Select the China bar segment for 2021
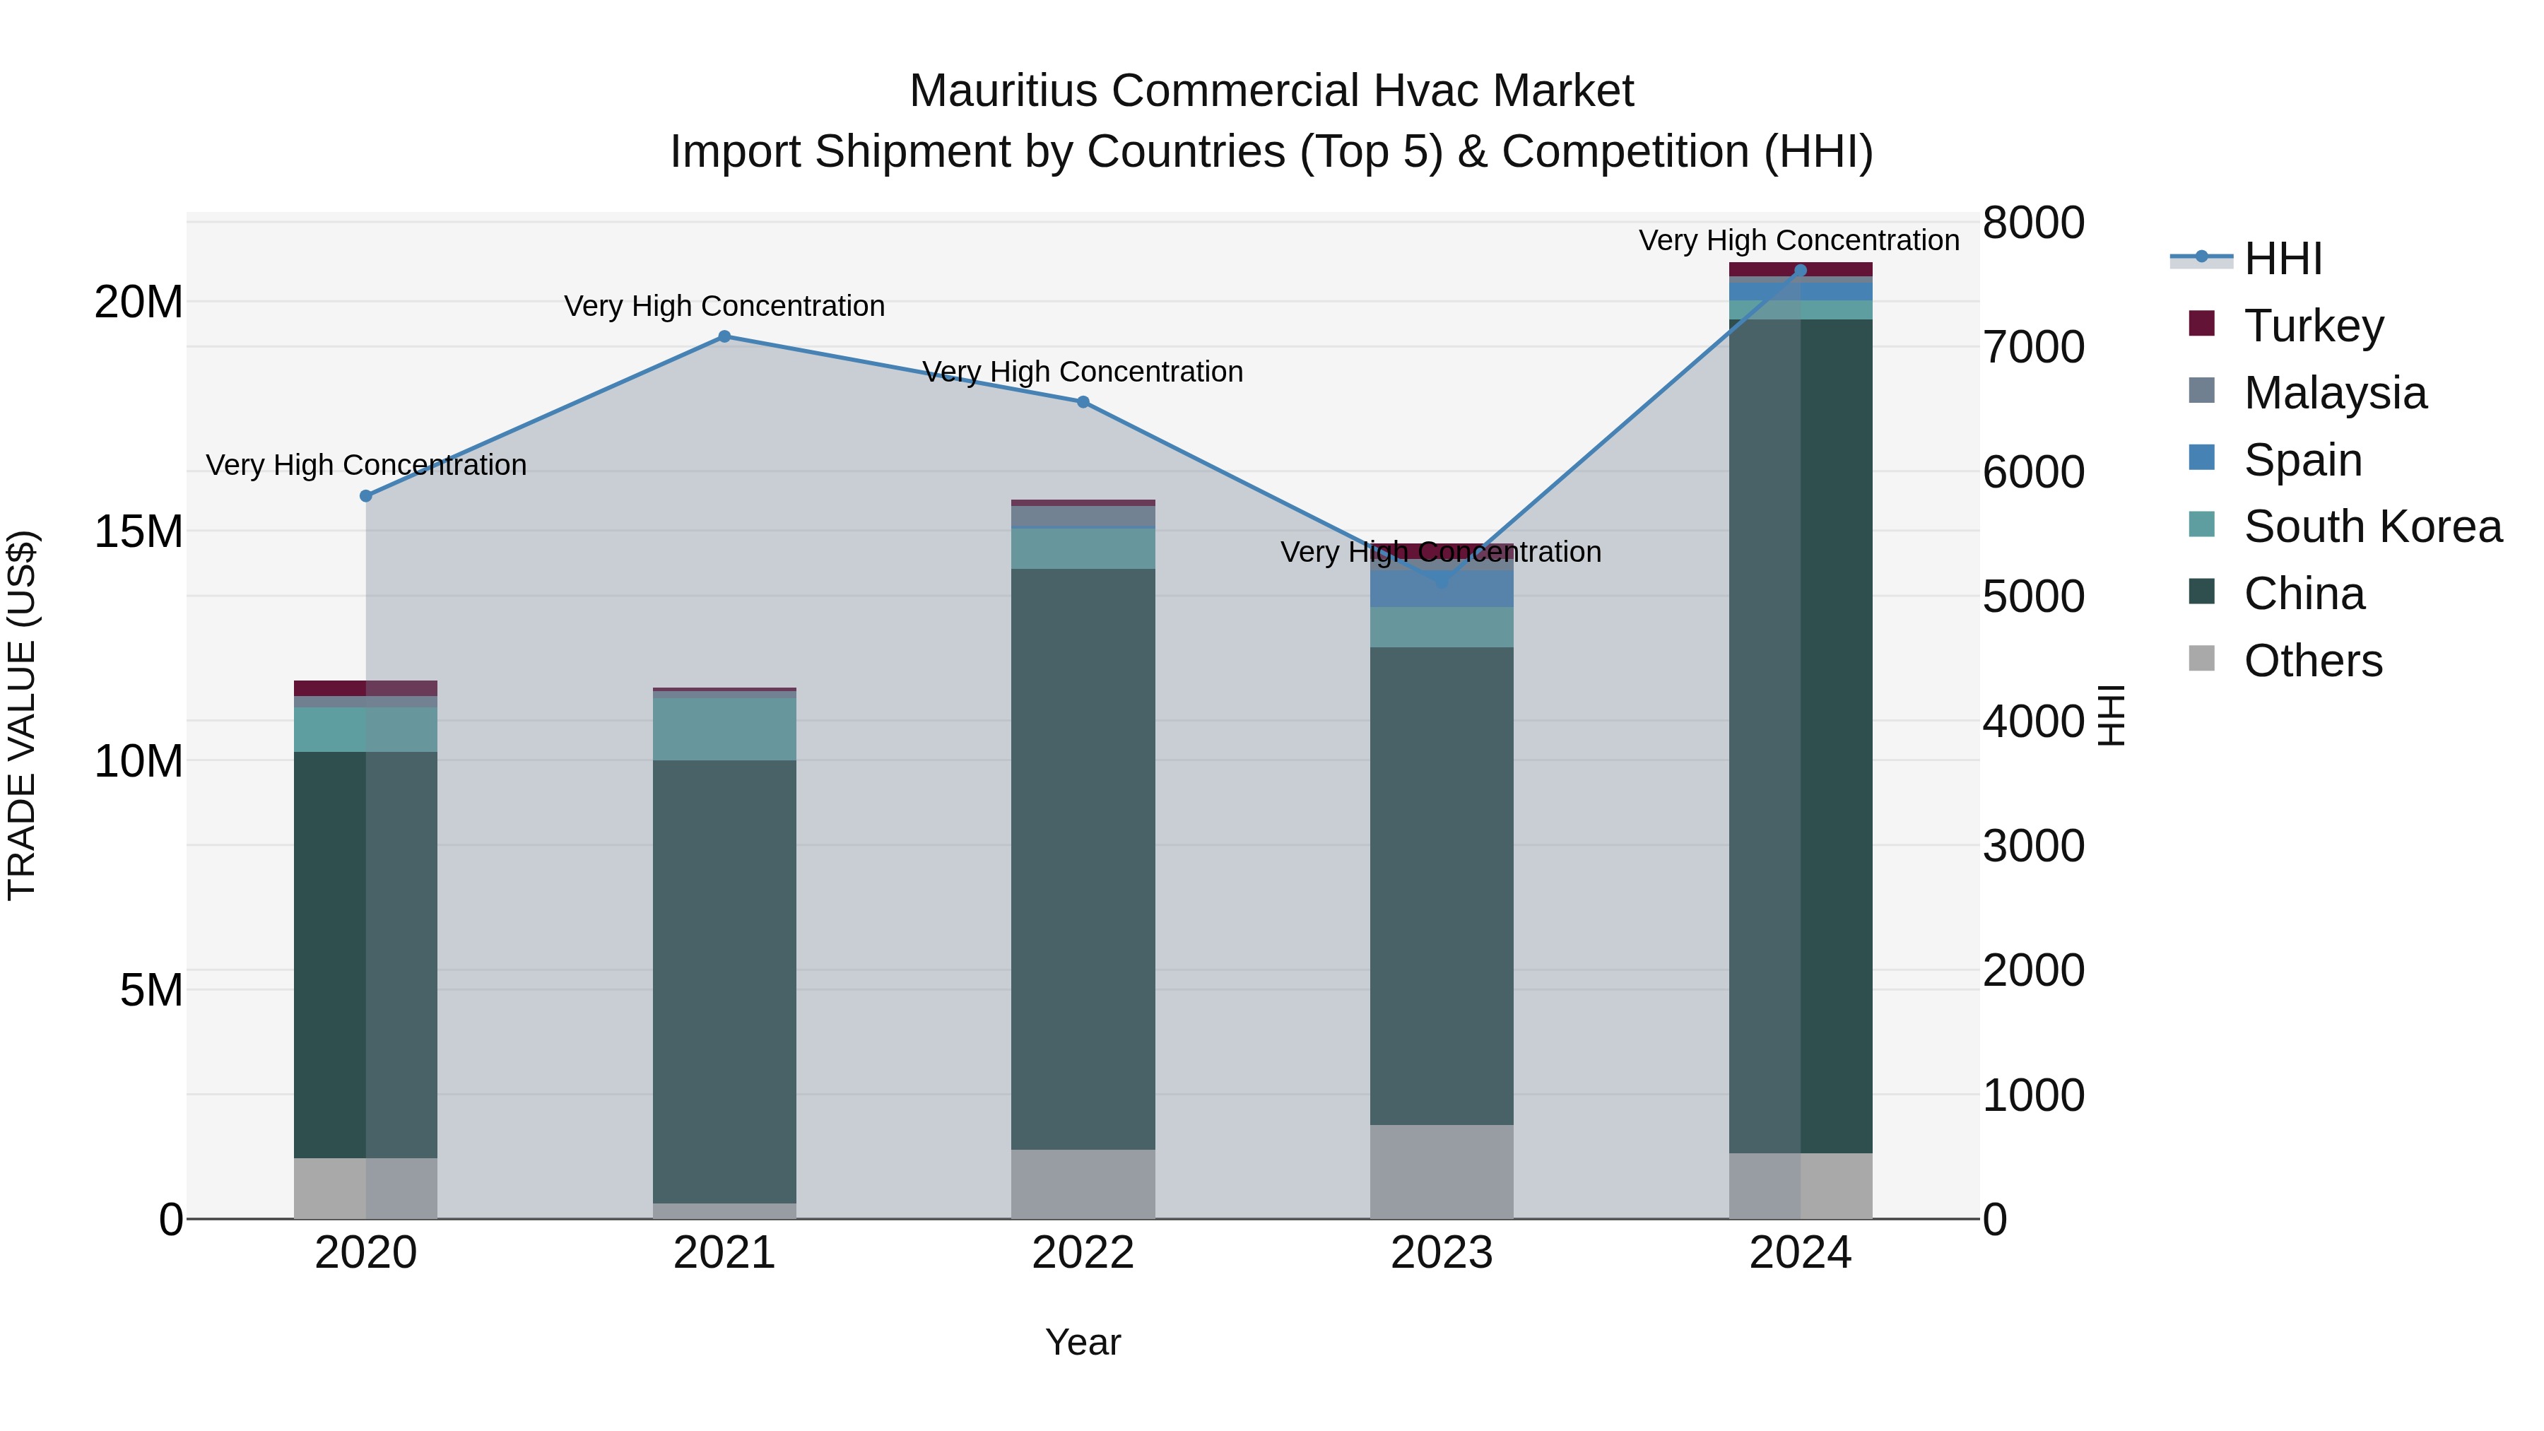 click(724, 982)
